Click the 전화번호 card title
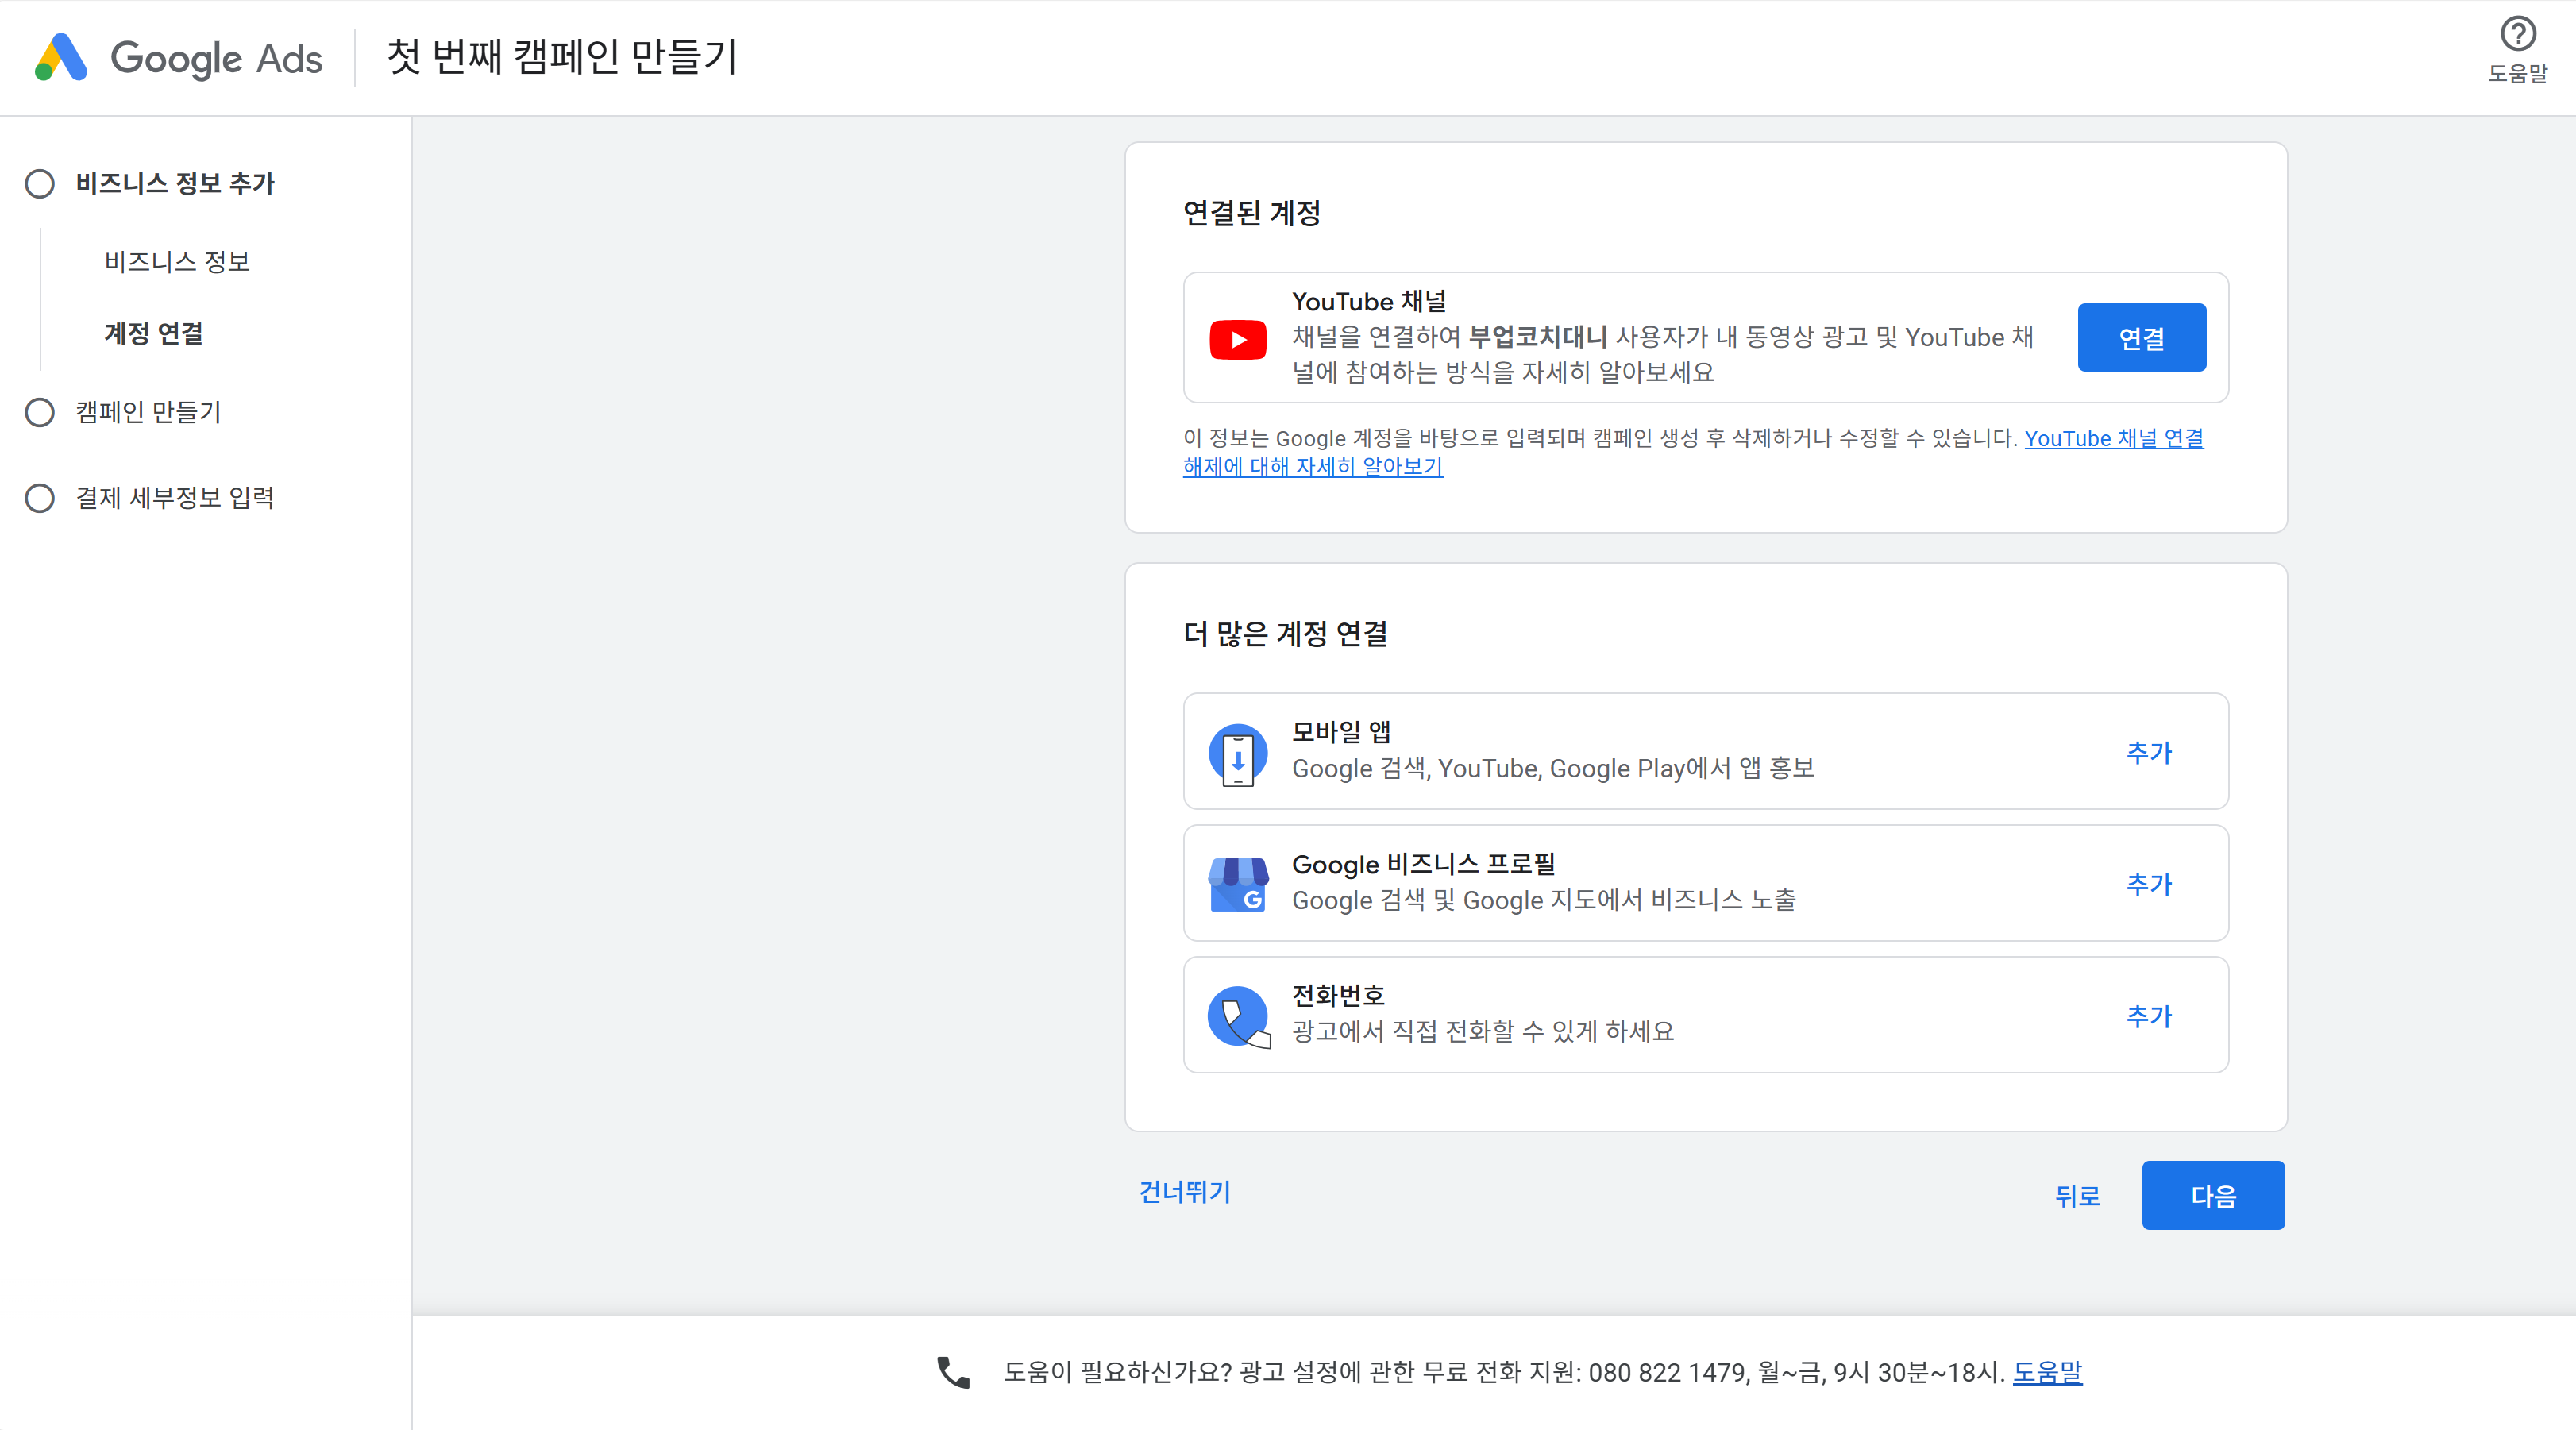Image resolution: width=2576 pixels, height=1430 pixels. click(1338, 996)
